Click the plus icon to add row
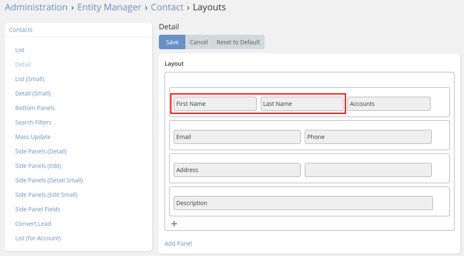This screenshot has height=256, width=464. tap(174, 224)
